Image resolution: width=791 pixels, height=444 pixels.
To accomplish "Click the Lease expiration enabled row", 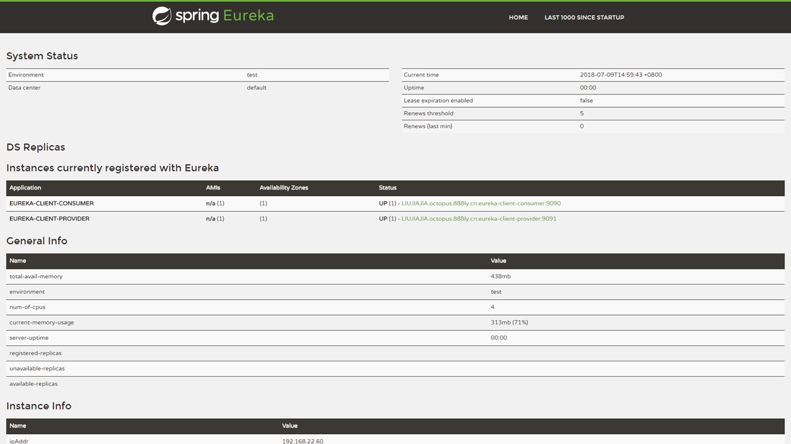I will (x=438, y=101).
